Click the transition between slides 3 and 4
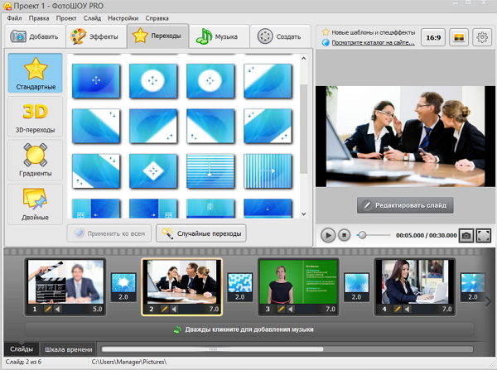497x370 pixels. [x=356, y=287]
